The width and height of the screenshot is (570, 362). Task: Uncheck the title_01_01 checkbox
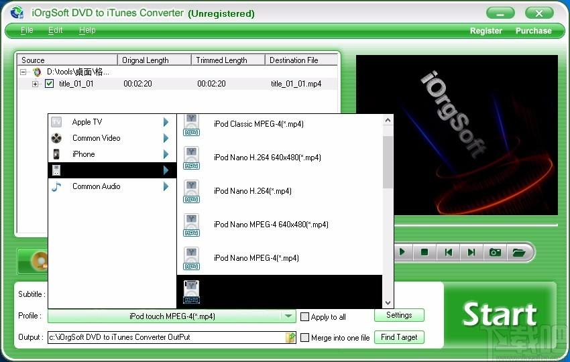point(49,84)
